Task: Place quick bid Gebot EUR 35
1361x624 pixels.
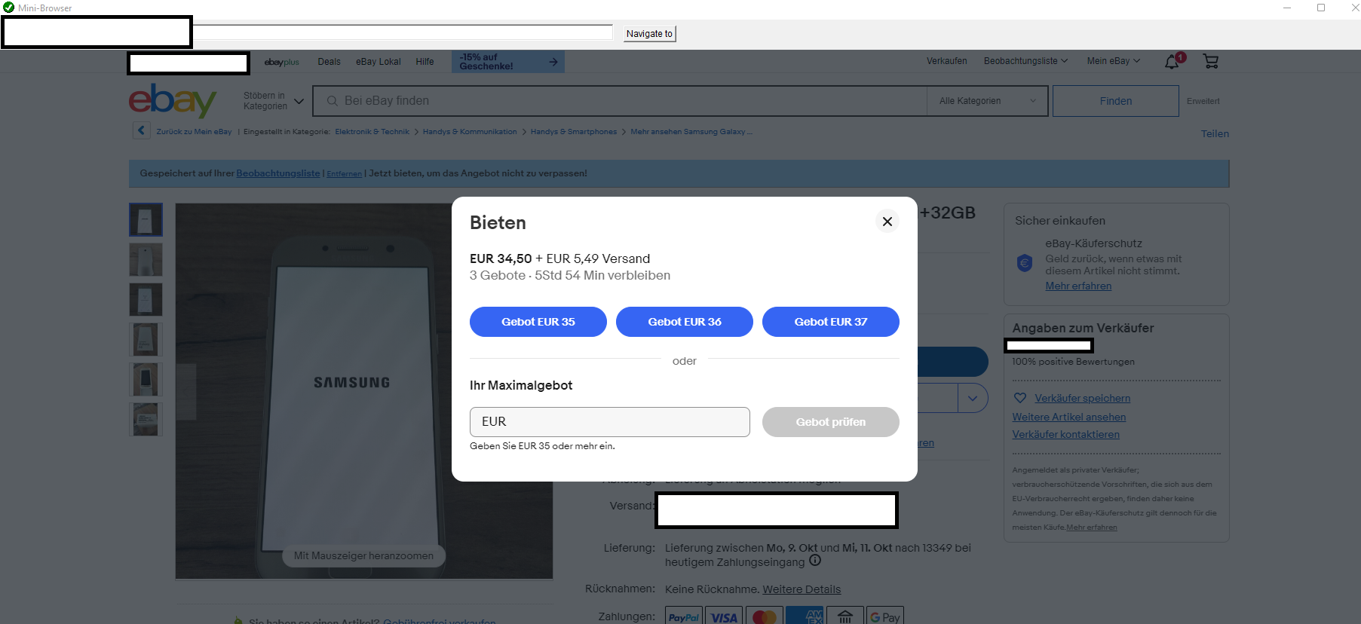Action: tap(538, 322)
